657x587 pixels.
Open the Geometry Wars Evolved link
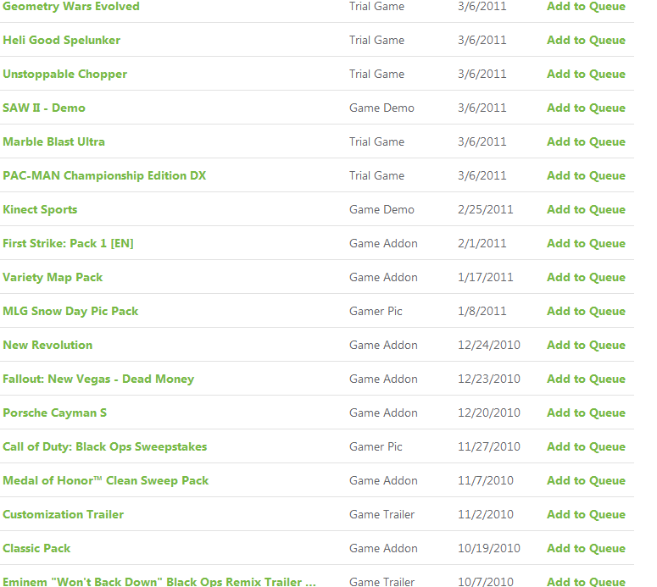tap(71, 6)
